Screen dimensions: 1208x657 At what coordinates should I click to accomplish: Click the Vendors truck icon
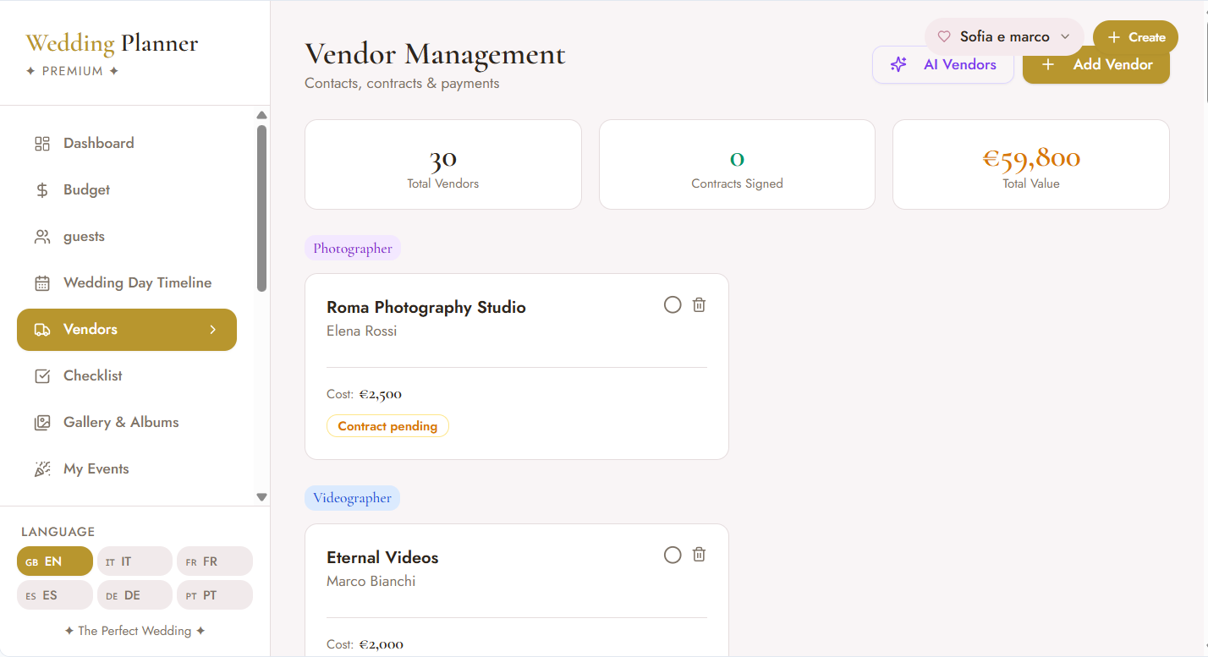point(42,330)
